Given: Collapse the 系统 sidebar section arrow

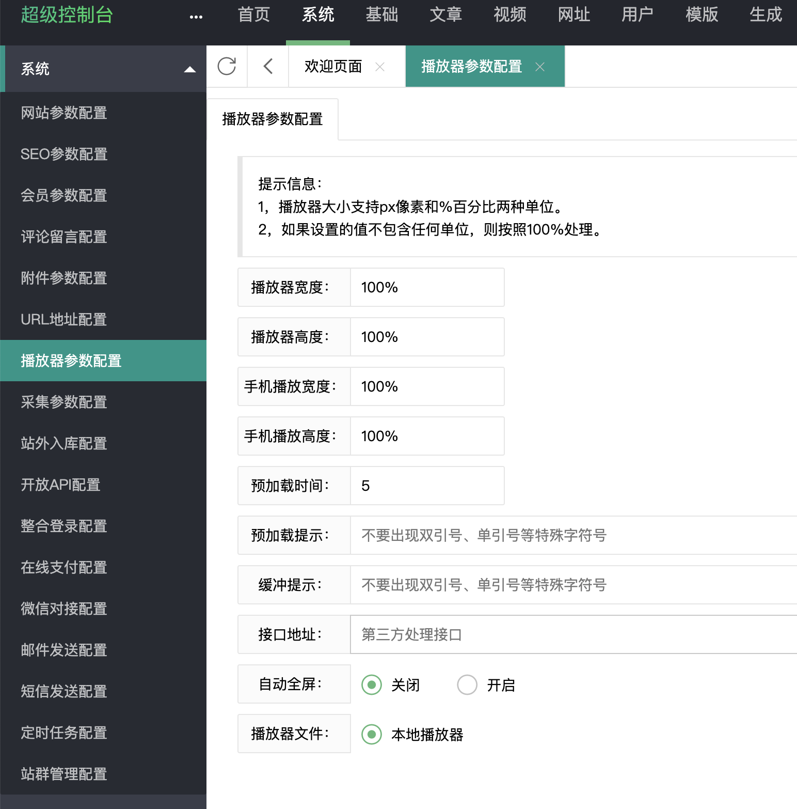Looking at the screenshot, I should point(190,69).
